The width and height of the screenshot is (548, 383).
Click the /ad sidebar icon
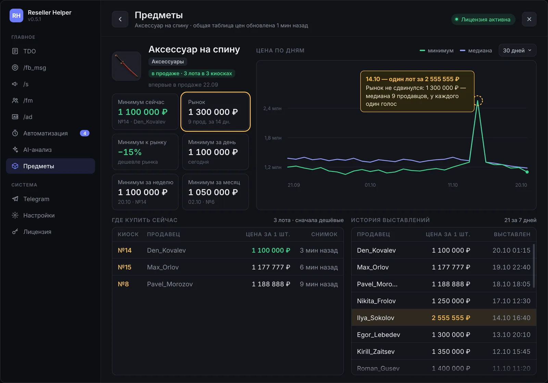point(15,117)
